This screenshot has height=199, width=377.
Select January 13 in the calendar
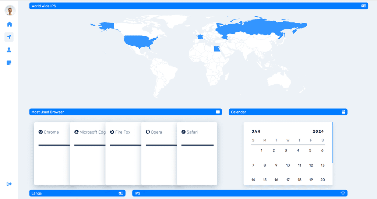(323, 165)
